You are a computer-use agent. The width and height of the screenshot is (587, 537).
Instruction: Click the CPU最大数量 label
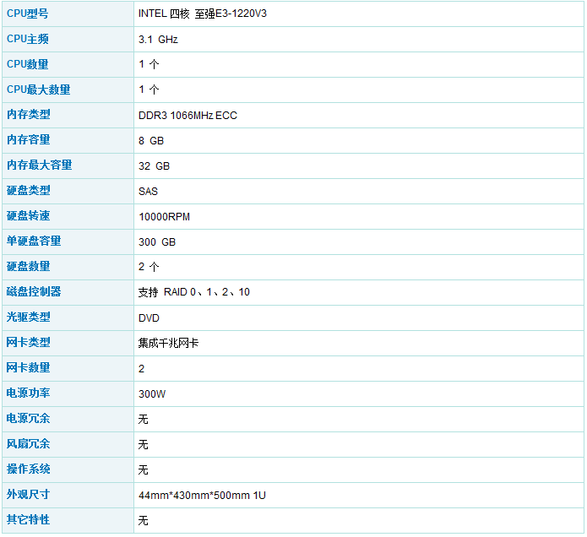coord(38,89)
